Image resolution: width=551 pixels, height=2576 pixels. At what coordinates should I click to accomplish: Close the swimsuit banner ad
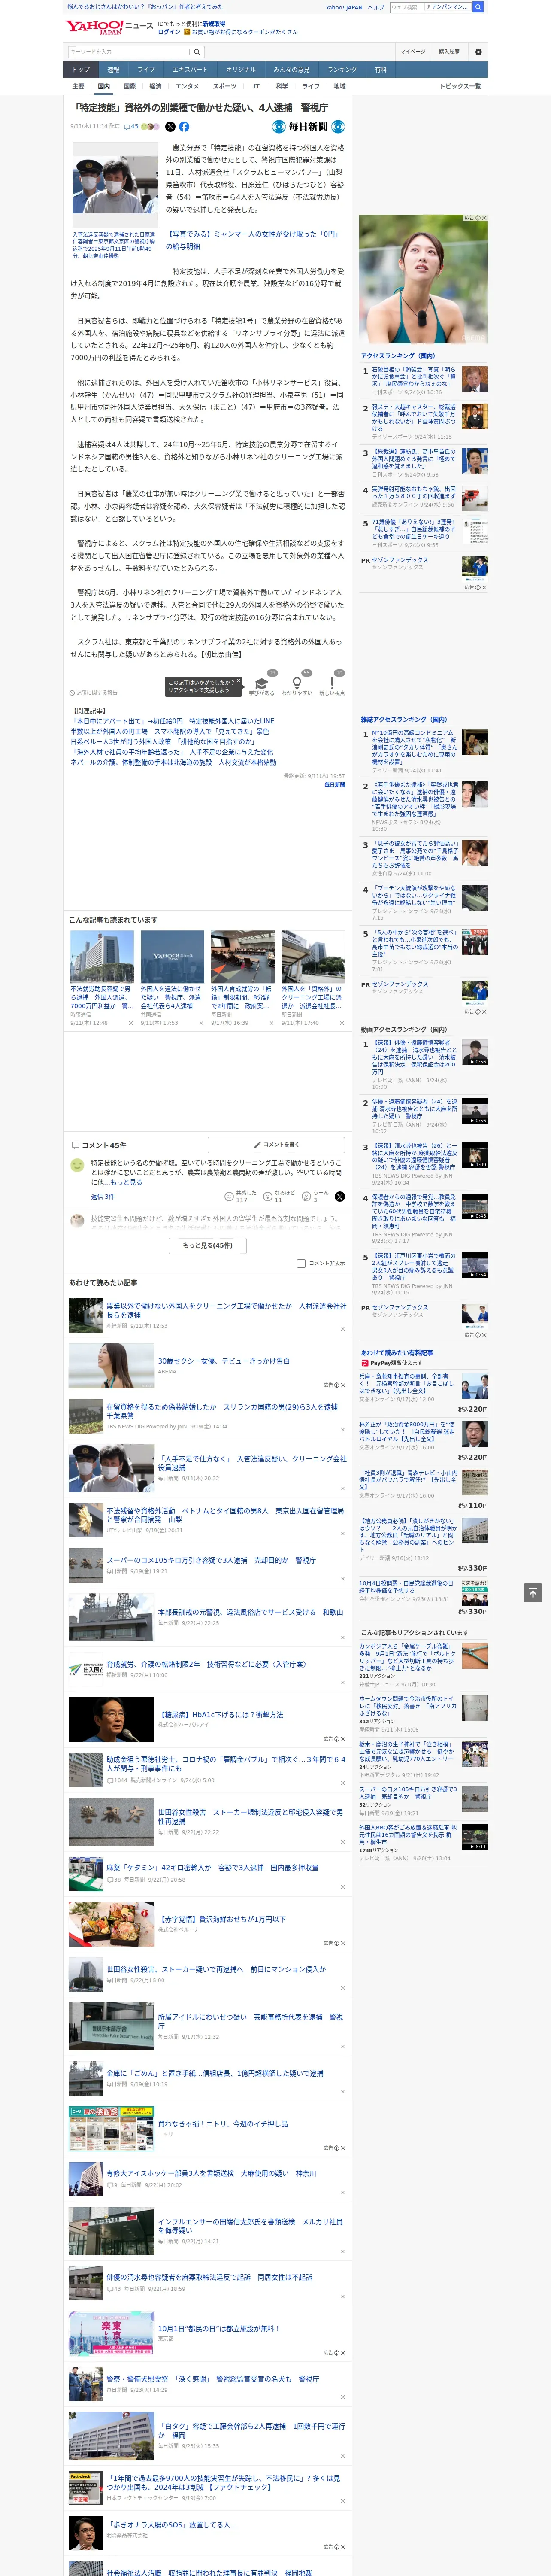coord(485,218)
